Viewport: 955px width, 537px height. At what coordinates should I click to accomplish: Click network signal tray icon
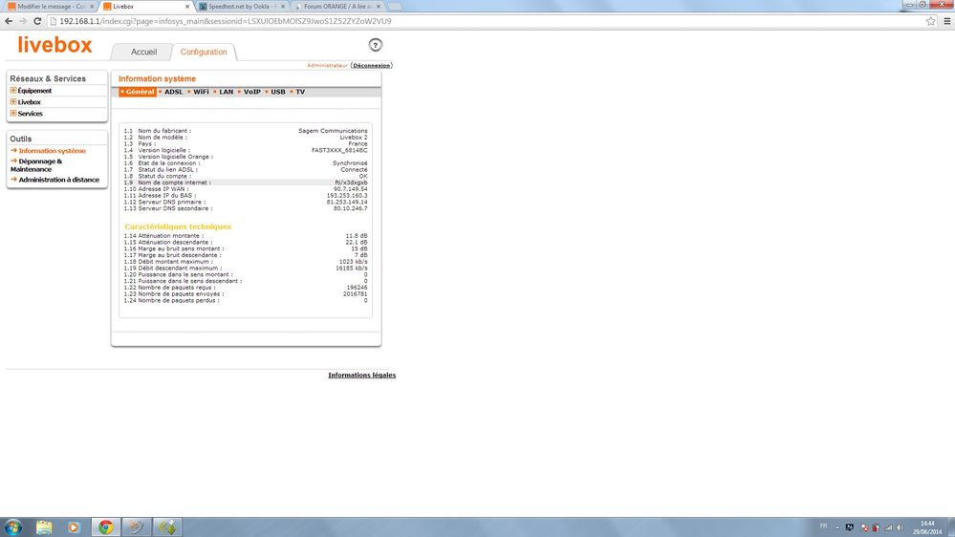889,527
